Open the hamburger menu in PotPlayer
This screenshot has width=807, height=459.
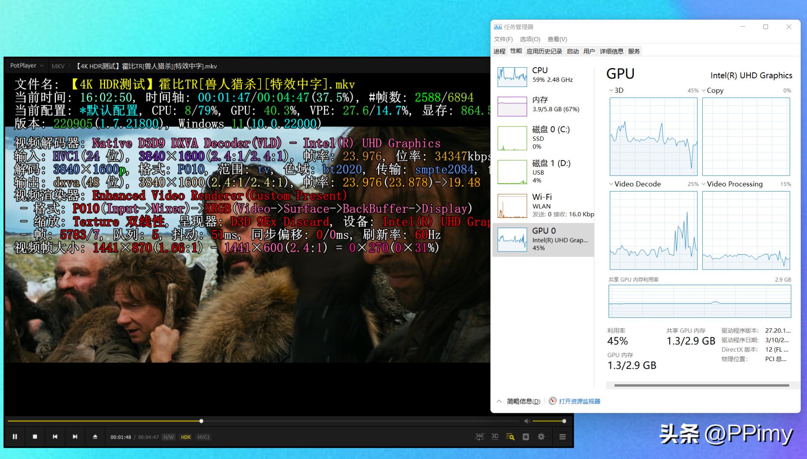pyautogui.click(x=562, y=437)
